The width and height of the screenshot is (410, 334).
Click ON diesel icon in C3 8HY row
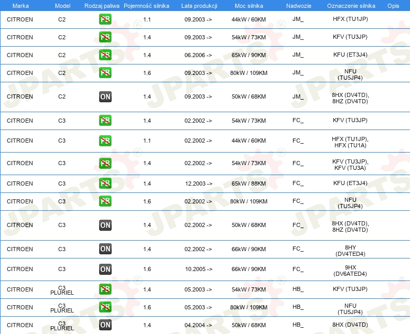[105, 249]
